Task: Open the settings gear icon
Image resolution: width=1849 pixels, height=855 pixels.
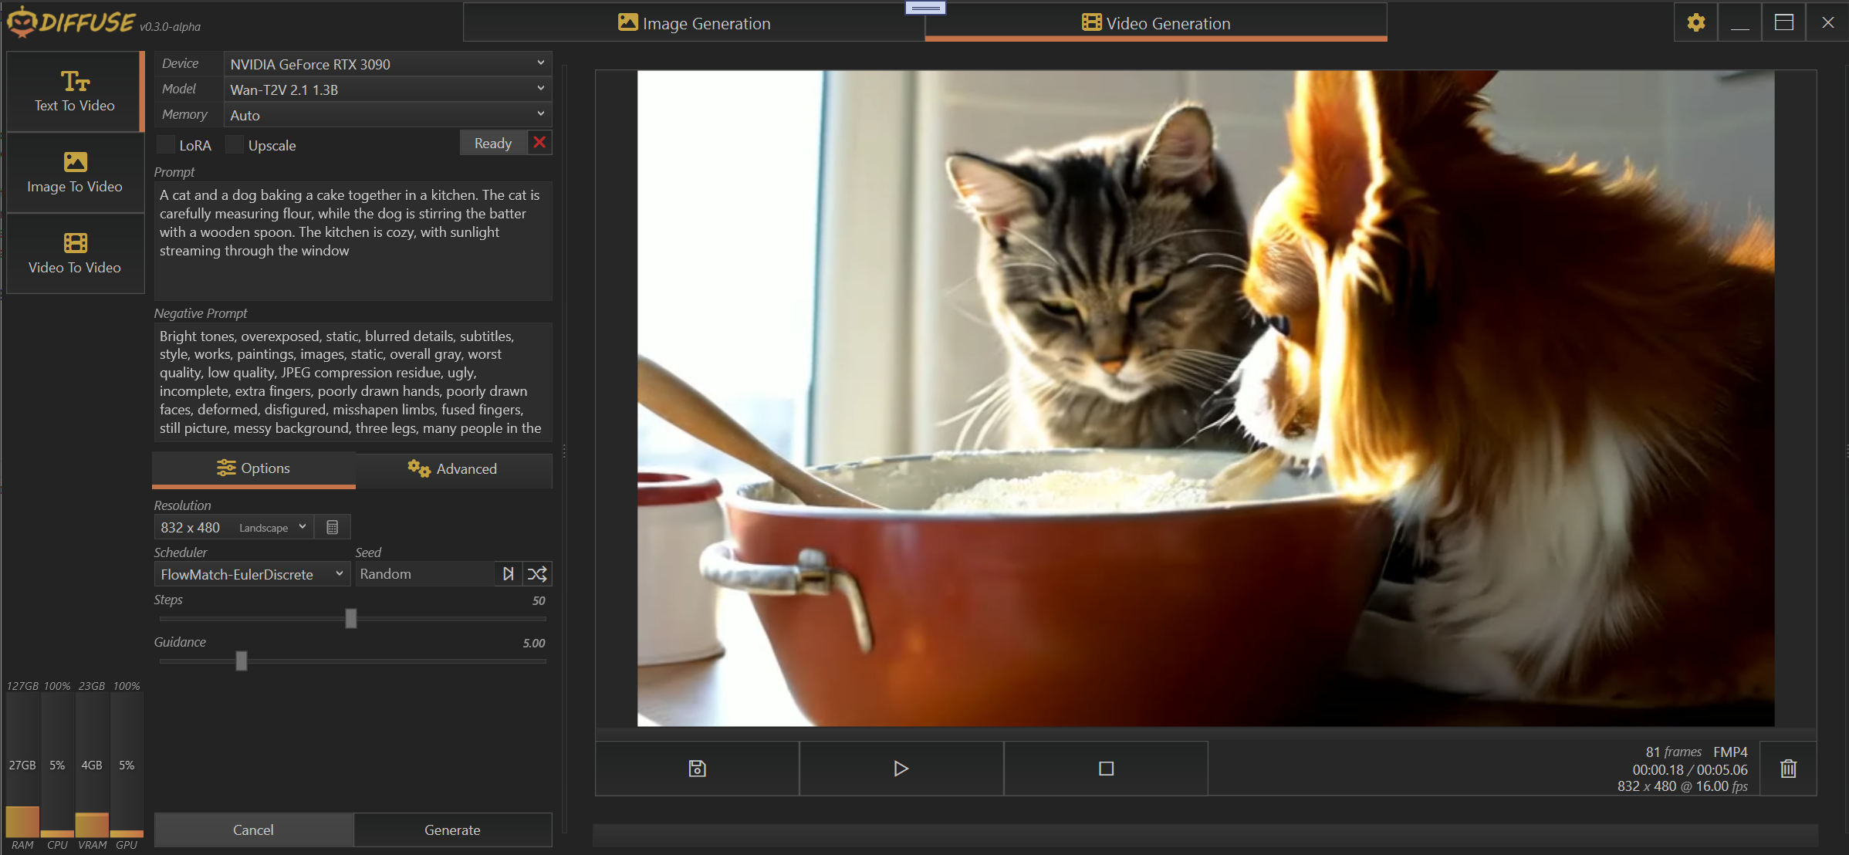Action: pos(1695,22)
